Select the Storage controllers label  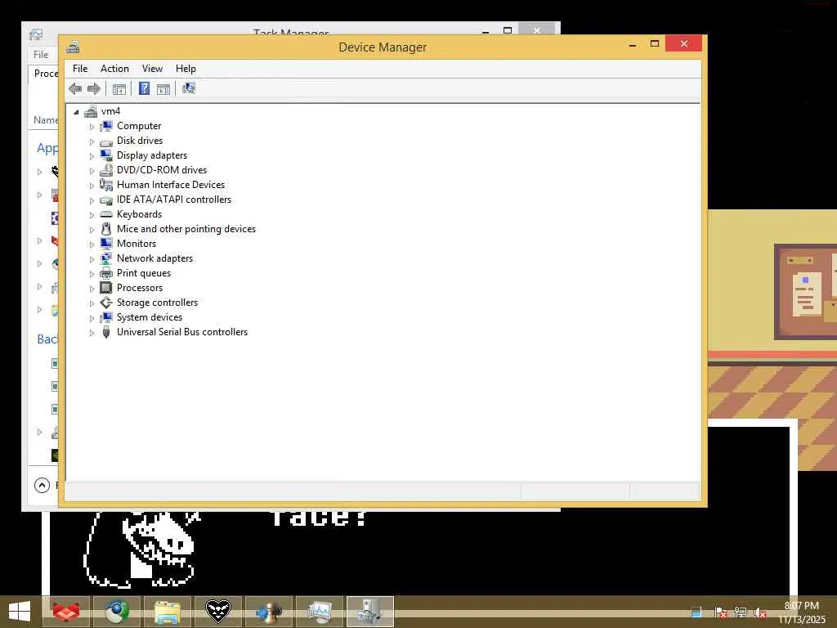point(158,303)
